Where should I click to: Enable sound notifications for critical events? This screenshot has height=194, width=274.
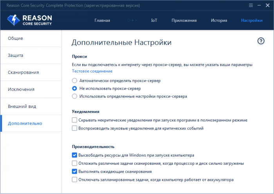[75, 128]
